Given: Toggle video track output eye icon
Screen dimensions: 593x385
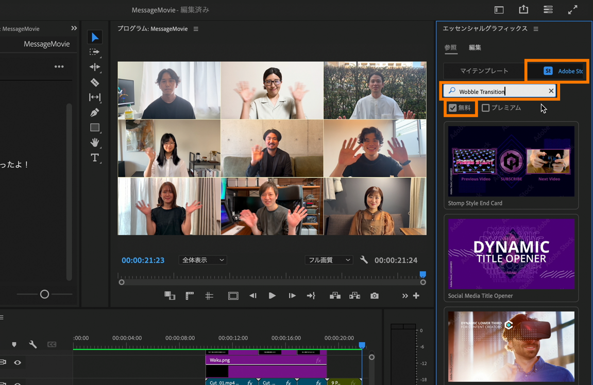Looking at the screenshot, I should pyautogui.click(x=18, y=362).
